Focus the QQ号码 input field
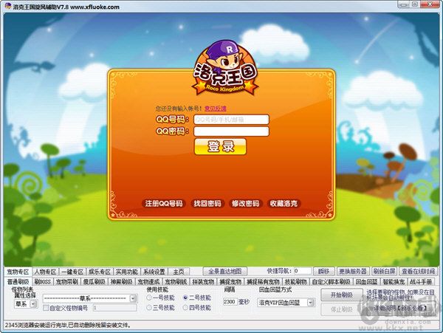The image size is (443, 333). coord(231,120)
